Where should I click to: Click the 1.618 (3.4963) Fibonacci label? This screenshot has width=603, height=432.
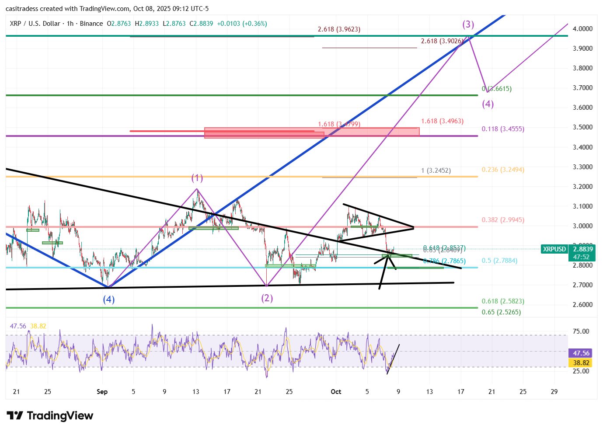tap(442, 121)
